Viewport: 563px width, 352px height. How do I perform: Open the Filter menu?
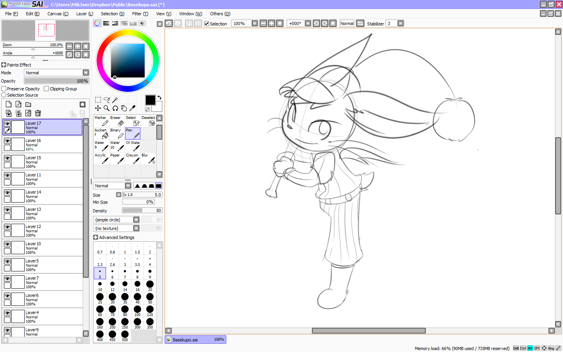coord(140,14)
